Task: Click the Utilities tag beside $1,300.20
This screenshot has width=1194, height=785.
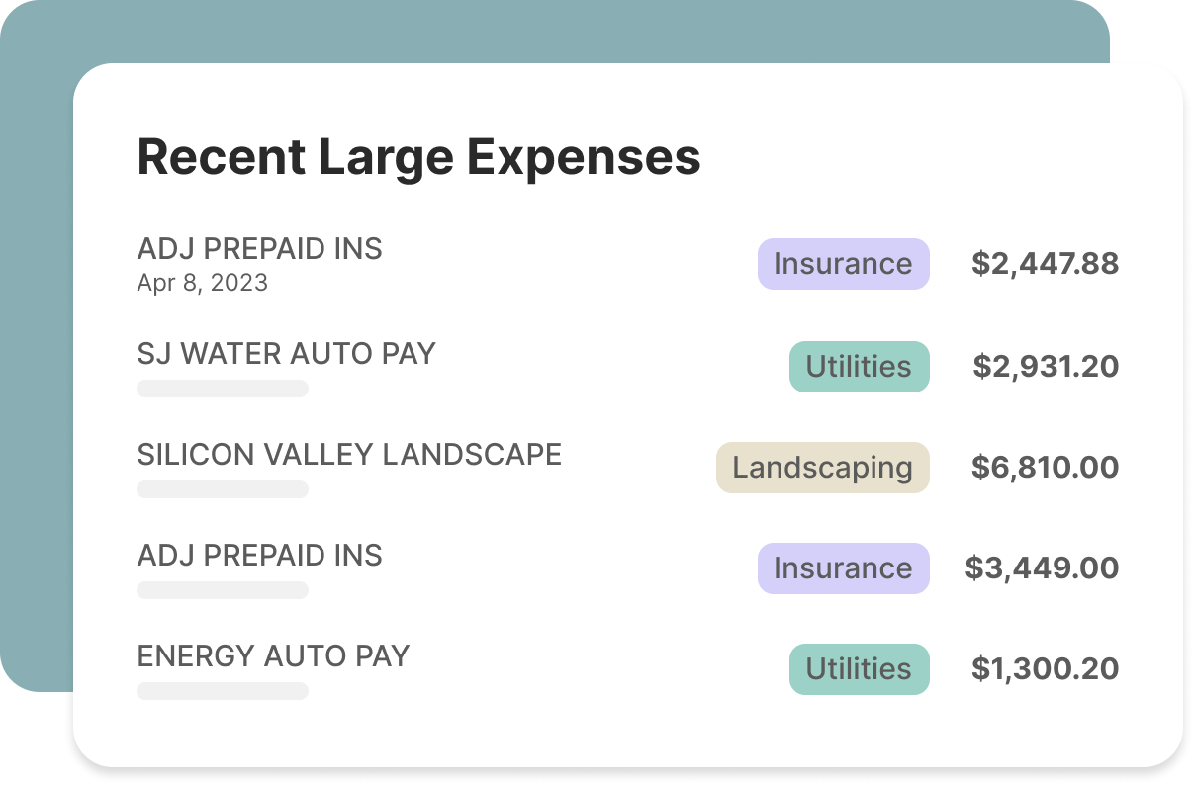Action: coord(859,669)
